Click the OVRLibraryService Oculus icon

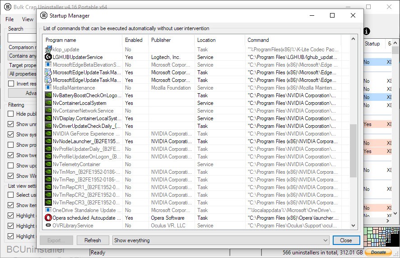pyautogui.click(x=48, y=225)
